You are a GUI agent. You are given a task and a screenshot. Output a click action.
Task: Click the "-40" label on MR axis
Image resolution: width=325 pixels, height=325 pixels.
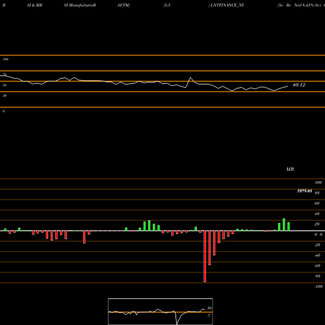click(317, 255)
